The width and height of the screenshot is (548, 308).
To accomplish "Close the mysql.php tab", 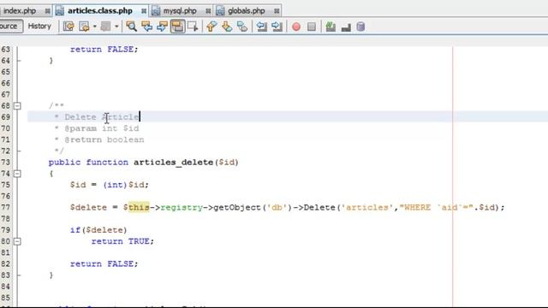I will point(208,11).
